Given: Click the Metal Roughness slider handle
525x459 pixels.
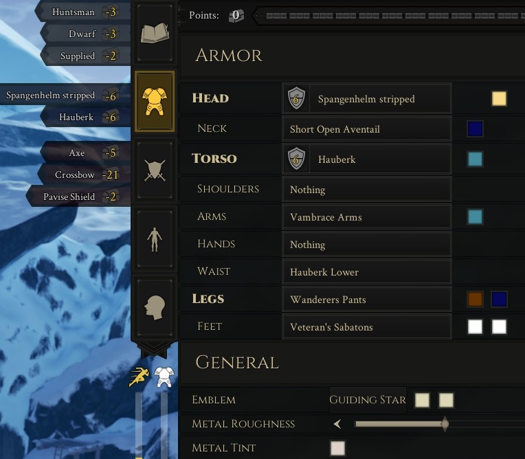Looking at the screenshot, I should tap(445, 424).
